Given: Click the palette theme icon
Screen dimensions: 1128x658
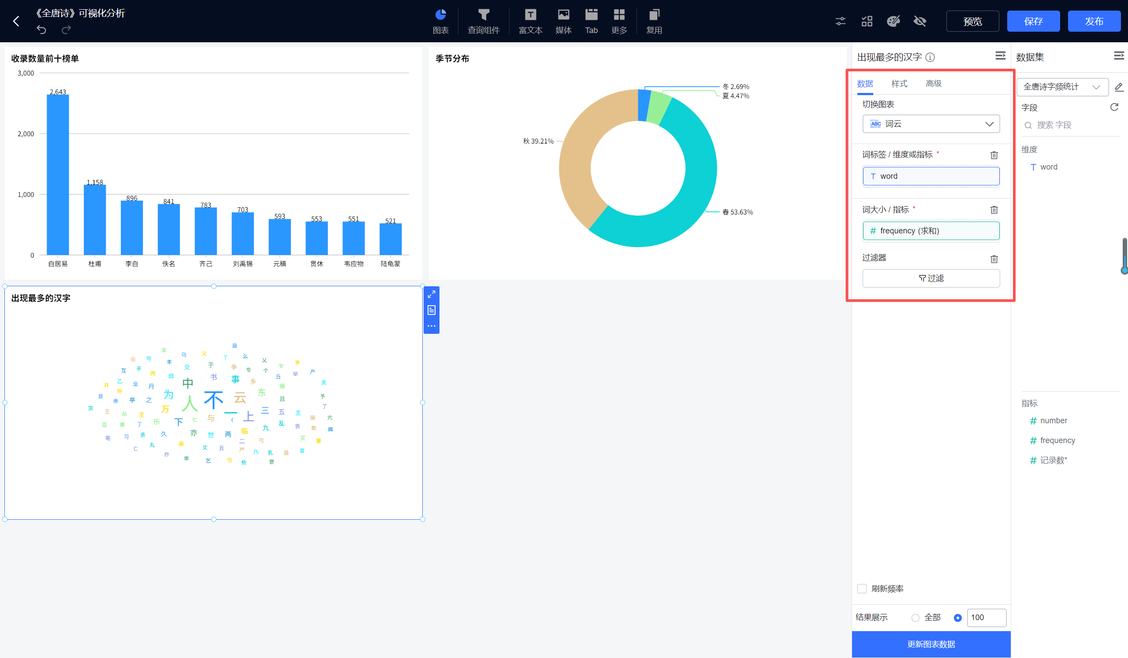Looking at the screenshot, I should point(893,21).
